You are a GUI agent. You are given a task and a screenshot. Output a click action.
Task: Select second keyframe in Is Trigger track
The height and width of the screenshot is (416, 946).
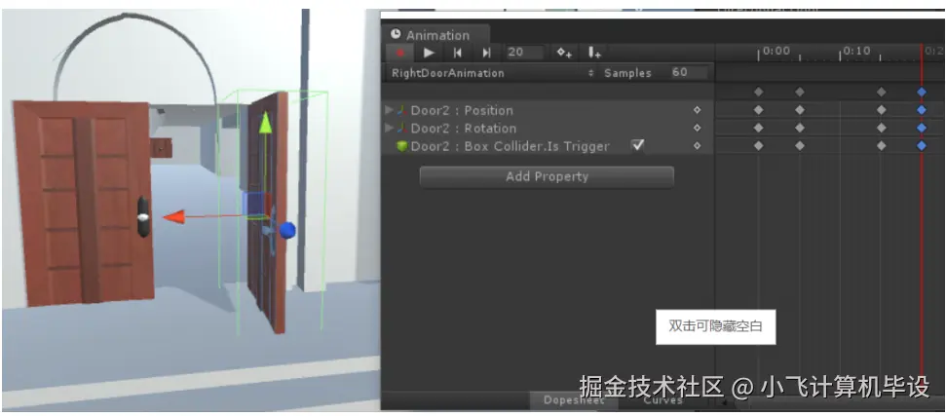tap(800, 146)
